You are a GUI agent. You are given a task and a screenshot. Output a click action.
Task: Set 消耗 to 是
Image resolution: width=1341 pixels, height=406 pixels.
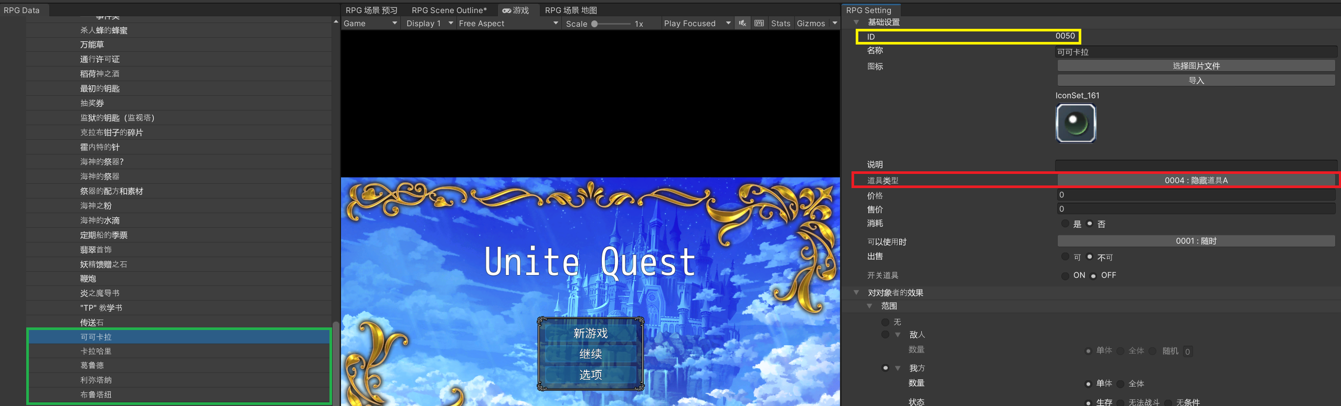click(x=1065, y=224)
